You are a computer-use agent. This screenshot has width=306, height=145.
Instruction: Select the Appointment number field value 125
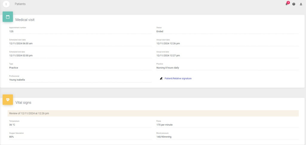pos(11,31)
